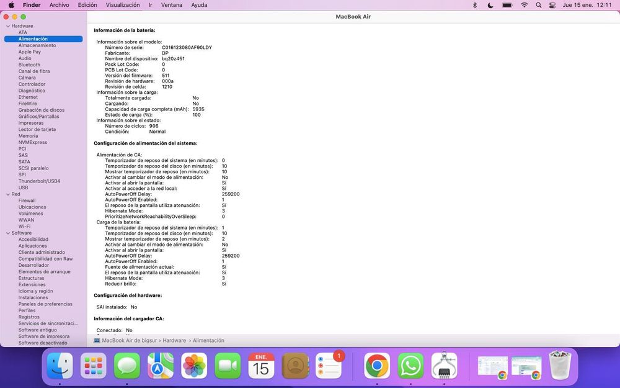This screenshot has width=620, height=388.
Task: Open the Ayuda menu
Action: pyautogui.click(x=199, y=5)
